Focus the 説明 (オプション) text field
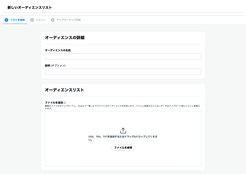Screen dimensions: 246x174 pos(123,72)
